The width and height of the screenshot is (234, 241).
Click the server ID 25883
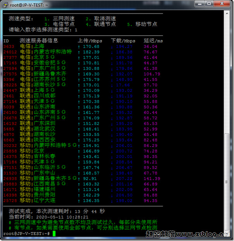[x=10, y=184]
